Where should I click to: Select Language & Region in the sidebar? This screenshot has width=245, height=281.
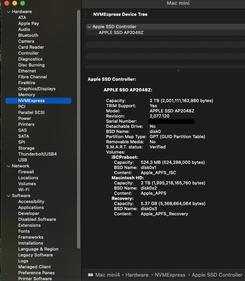(x=38, y=249)
